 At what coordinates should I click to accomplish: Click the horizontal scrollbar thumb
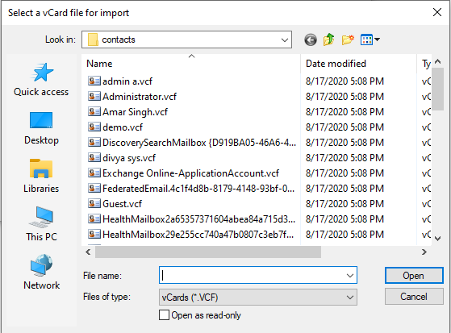[x=208, y=252]
